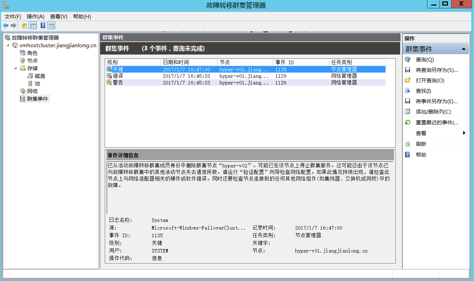Open the 网络 node in the tree
This screenshot has height=281, width=474.
[32, 91]
